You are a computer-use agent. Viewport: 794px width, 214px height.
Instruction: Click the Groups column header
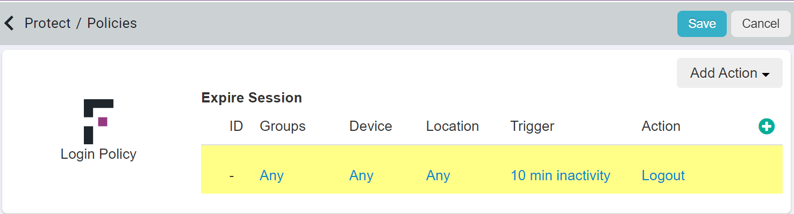tap(283, 126)
